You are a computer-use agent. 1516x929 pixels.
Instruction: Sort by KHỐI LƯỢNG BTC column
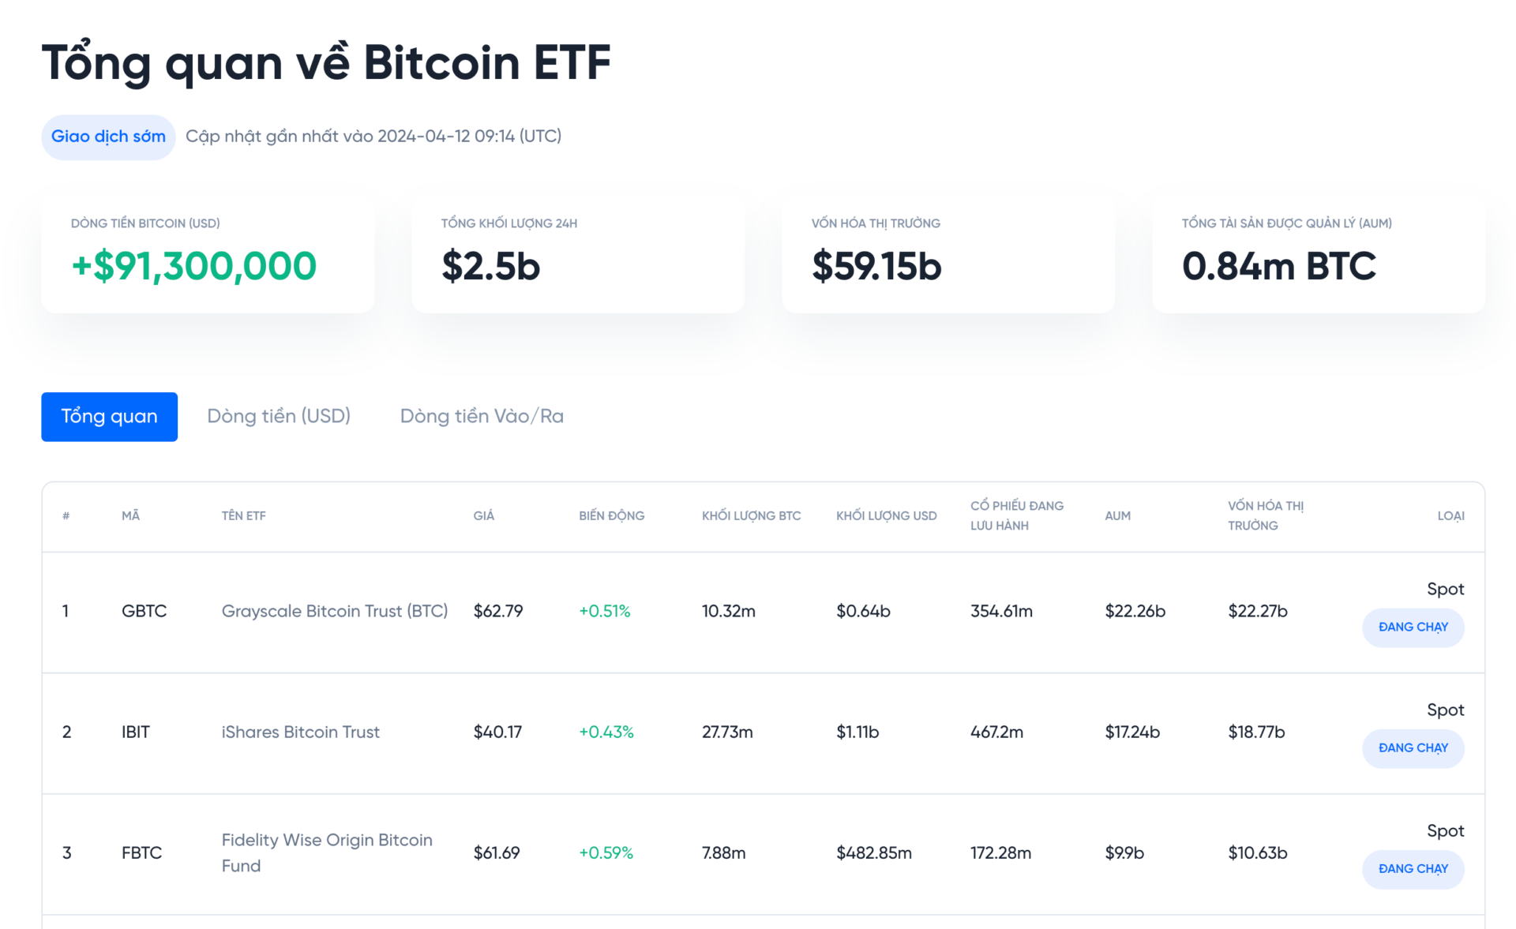pyautogui.click(x=751, y=515)
